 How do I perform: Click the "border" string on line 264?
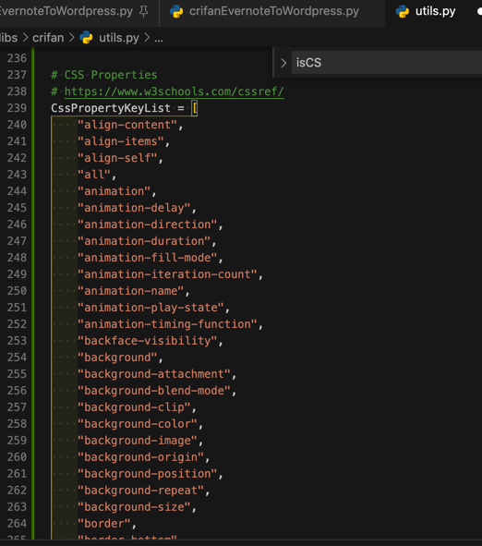pyautogui.click(x=104, y=524)
